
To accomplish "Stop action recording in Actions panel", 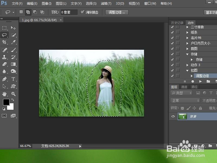I will click(x=185, y=81).
